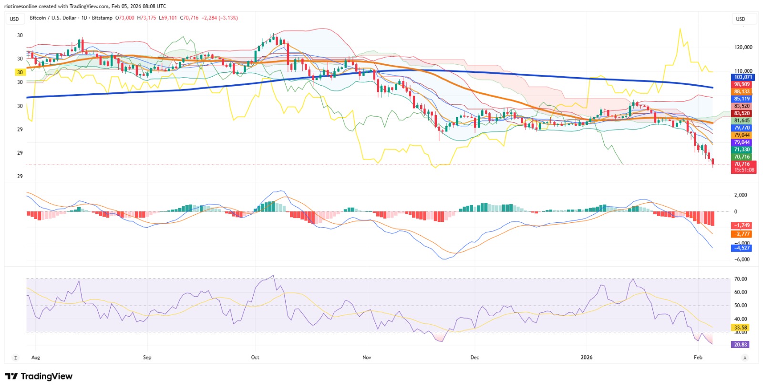Click the blue 103,071 price label
The image size is (763, 389).
[x=743, y=77]
